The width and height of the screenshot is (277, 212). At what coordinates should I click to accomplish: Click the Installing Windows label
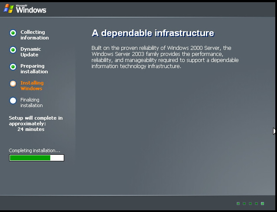pyautogui.click(x=32, y=85)
